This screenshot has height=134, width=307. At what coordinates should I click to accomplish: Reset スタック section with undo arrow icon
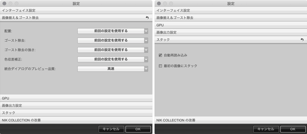pos(302,40)
